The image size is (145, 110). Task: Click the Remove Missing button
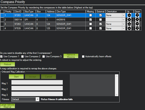(x=71, y=56)
